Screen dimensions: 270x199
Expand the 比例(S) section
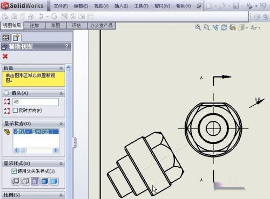click(61, 195)
